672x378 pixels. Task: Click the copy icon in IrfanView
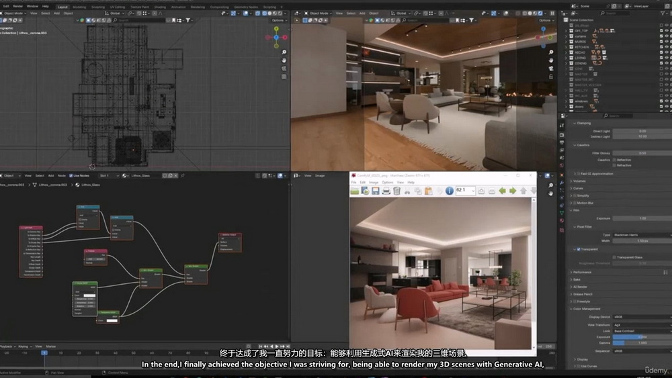pos(418,191)
